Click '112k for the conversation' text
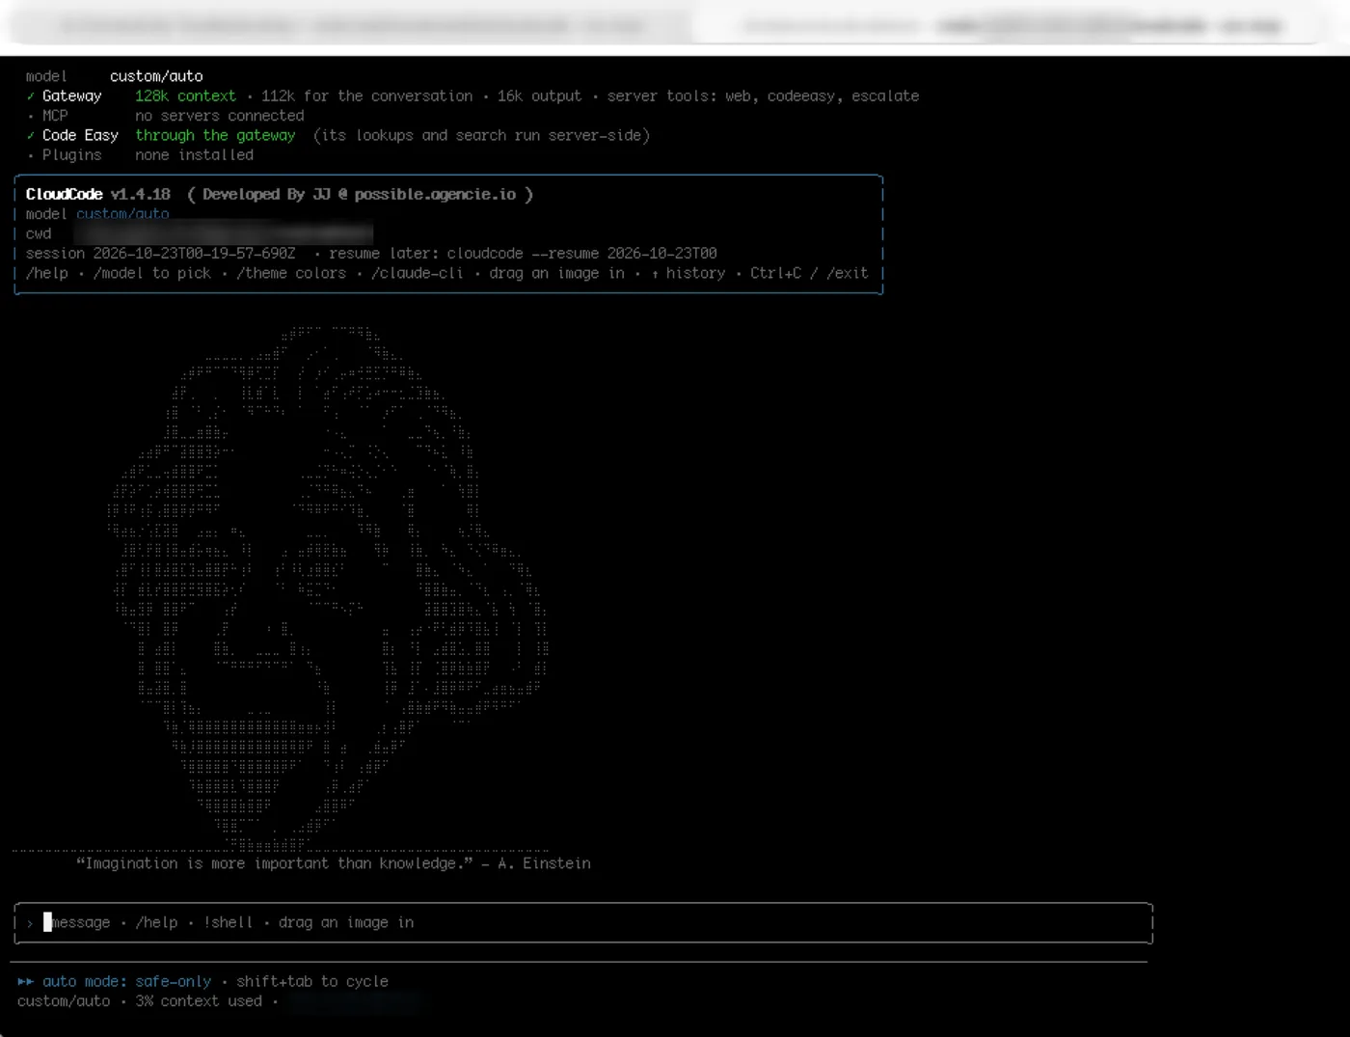Viewport: 1350px width, 1037px height. (367, 96)
